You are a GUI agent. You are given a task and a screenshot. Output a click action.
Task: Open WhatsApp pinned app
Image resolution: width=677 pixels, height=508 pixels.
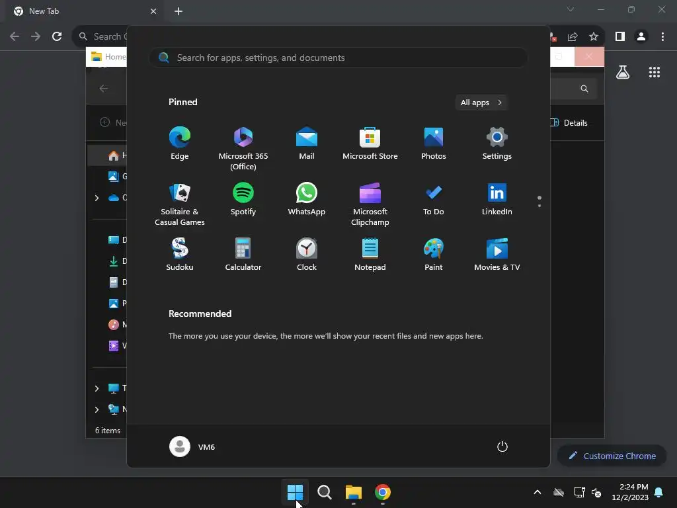[307, 198]
